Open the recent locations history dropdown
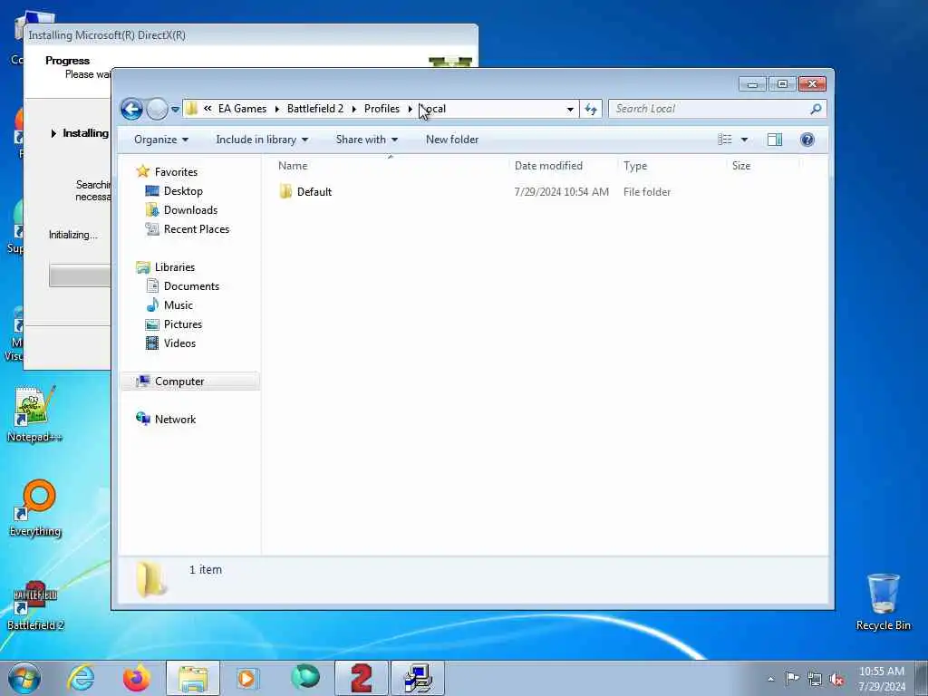Image resolution: width=928 pixels, height=696 pixels. pos(175,110)
